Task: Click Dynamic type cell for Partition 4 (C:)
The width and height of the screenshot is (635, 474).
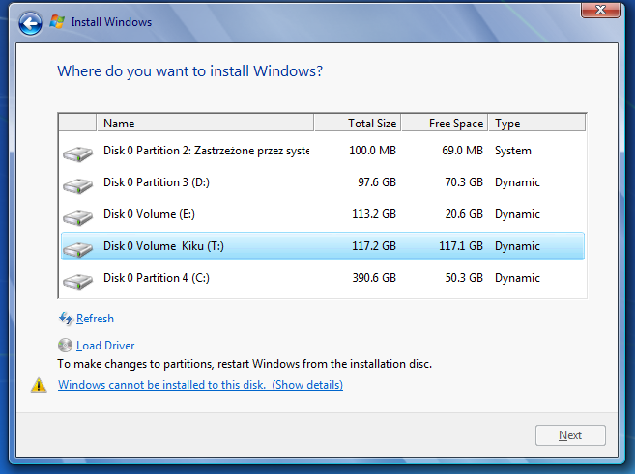Action: coord(517,278)
